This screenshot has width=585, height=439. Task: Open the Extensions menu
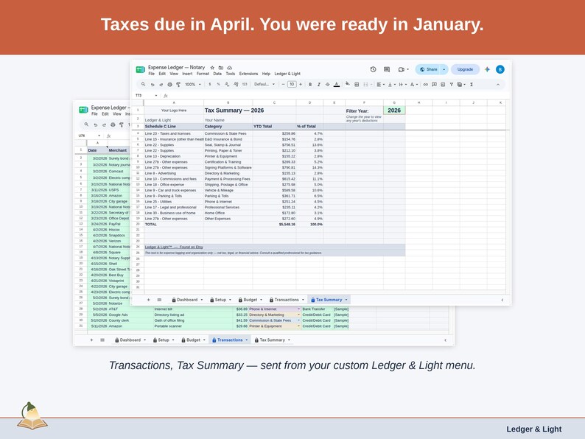(248, 74)
